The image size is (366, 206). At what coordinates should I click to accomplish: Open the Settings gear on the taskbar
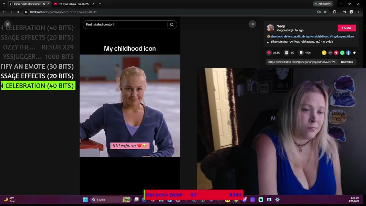277,200
